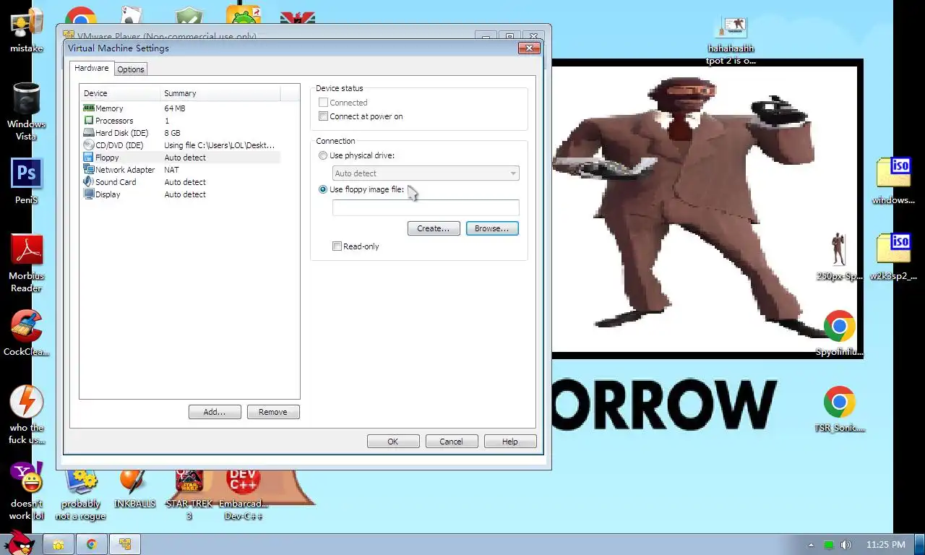925x555 pixels.
Task: Switch to the Options tab
Action: click(131, 69)
